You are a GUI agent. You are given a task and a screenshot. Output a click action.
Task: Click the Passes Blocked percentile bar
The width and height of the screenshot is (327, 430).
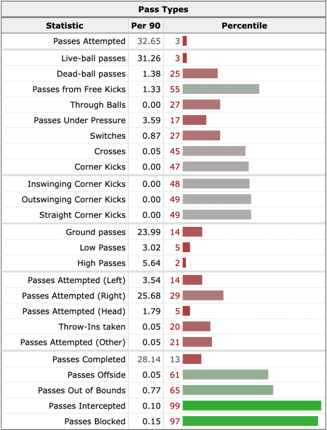[x=250, y=421]
